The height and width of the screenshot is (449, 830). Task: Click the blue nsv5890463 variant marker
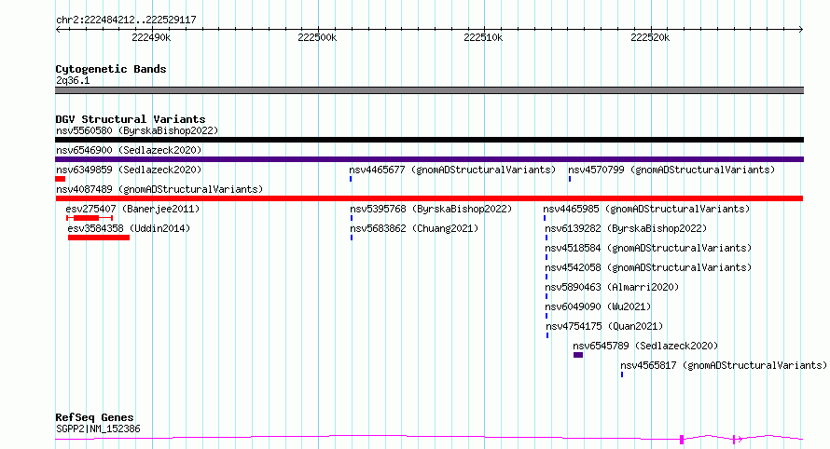coord(546,296)
